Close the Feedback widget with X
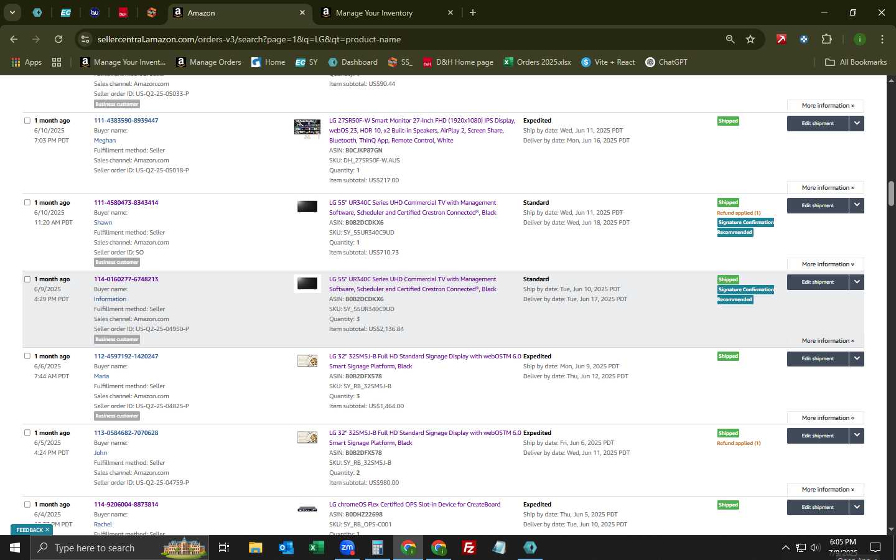 click(x=47, y=530)
